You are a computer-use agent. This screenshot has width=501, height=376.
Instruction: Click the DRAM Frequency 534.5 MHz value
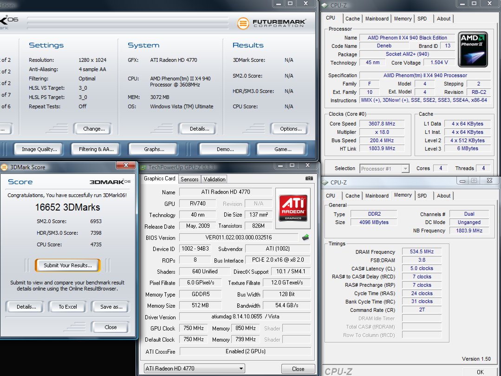[x=422, y=251]
